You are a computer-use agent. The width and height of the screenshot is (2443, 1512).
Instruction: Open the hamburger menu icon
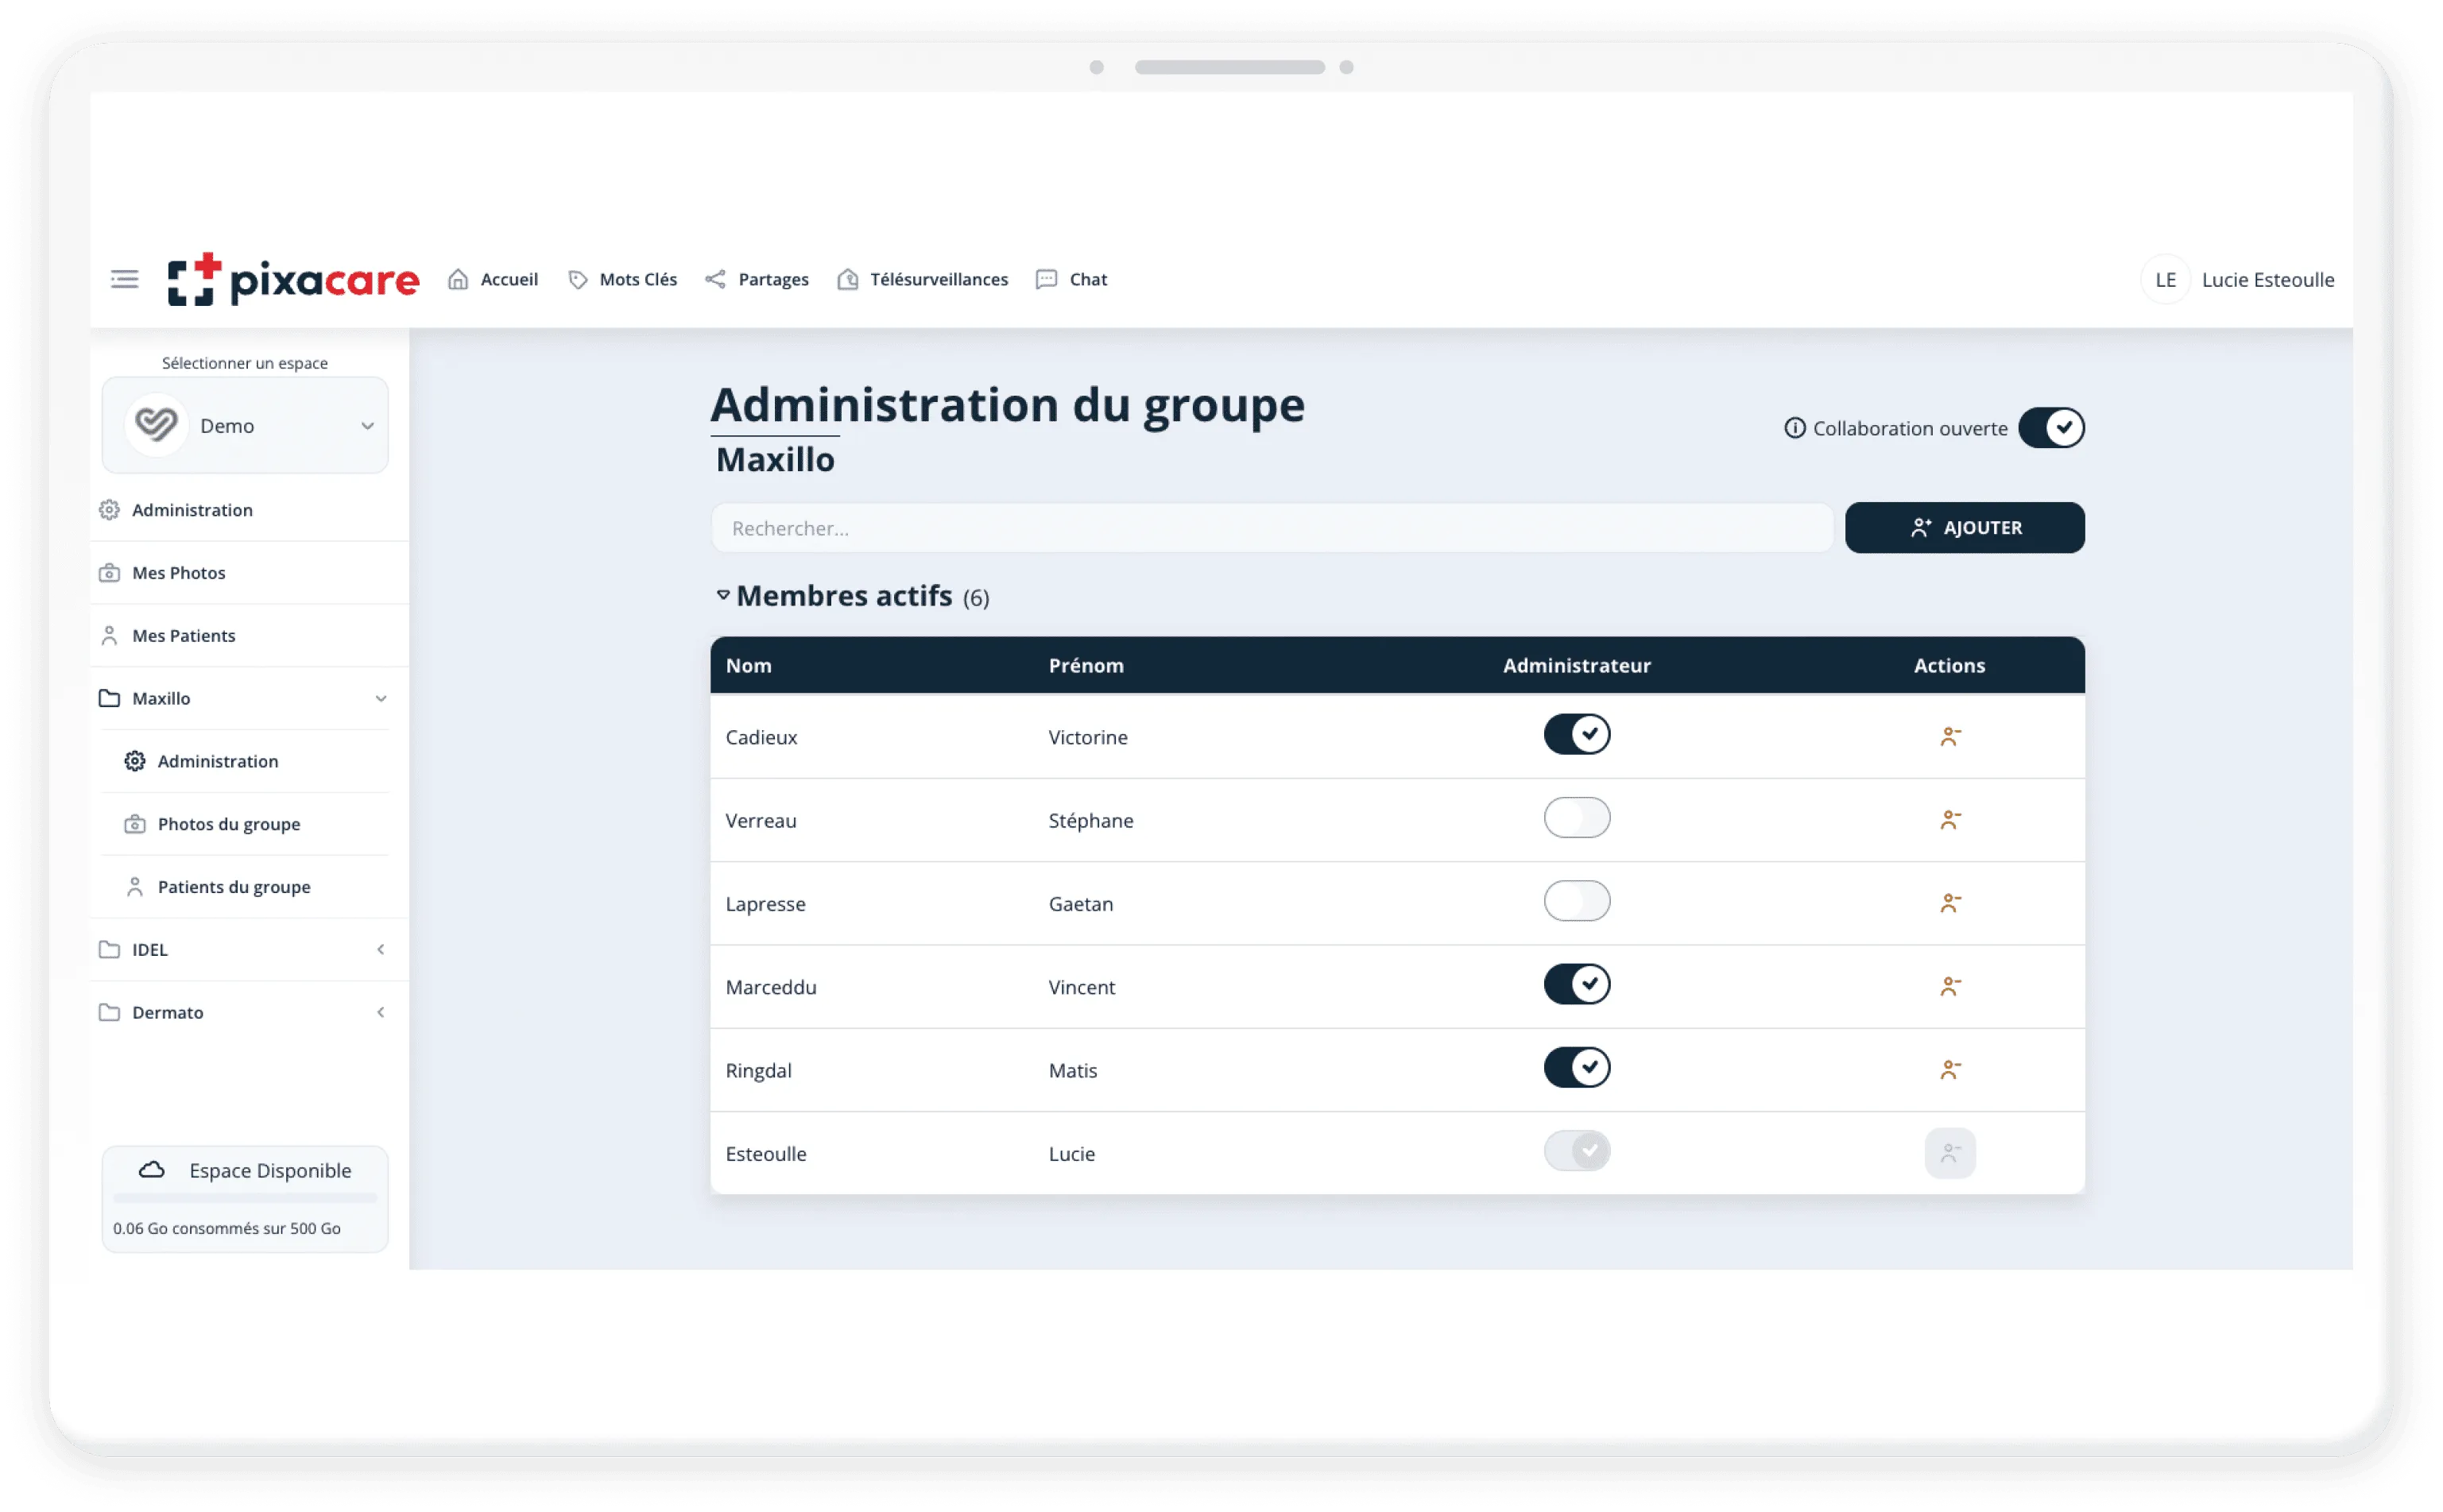[x=124, y=279]
